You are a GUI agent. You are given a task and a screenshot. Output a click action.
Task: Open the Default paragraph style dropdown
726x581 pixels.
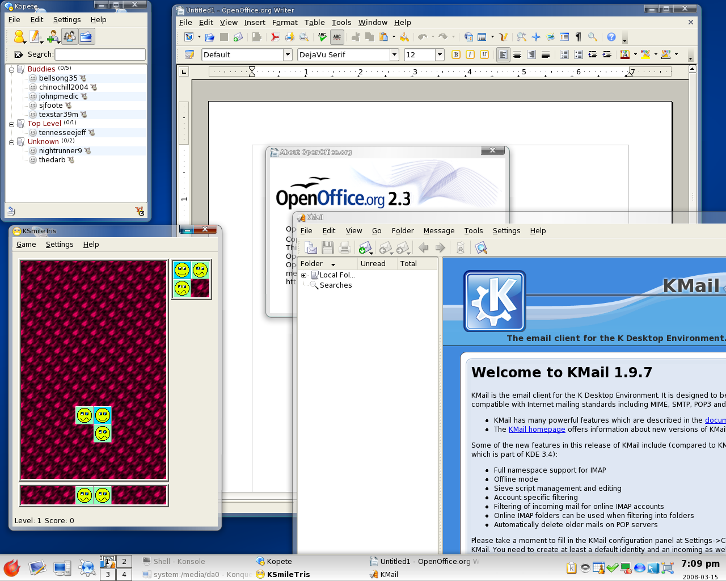[288, 54]
